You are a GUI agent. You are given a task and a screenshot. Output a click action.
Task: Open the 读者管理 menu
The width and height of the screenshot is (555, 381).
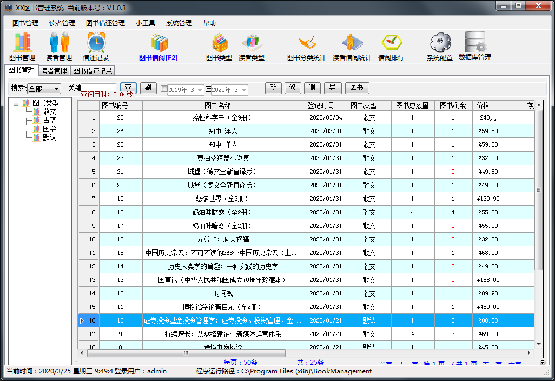pos(62,23)
